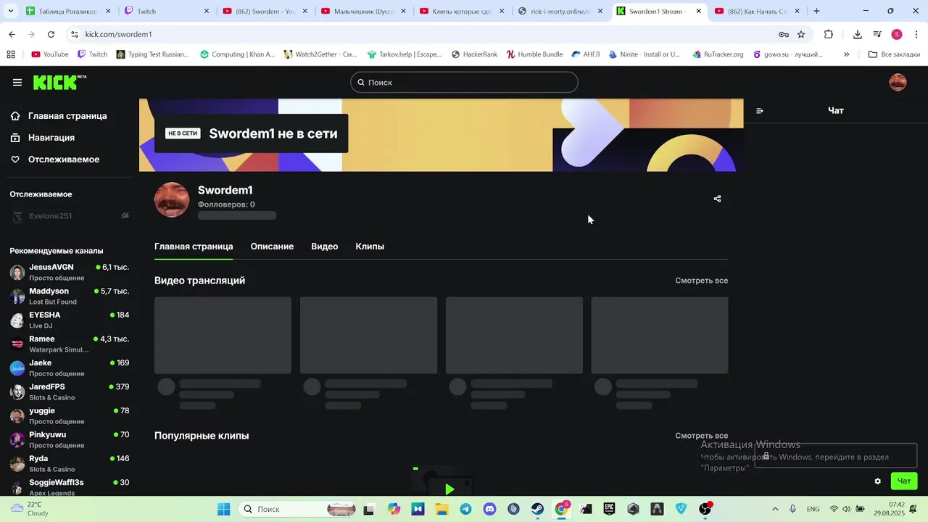This screenshot has width=928, height=522.
Task: Open the user profile avatar menu
Action: click(x=898, y=82)
